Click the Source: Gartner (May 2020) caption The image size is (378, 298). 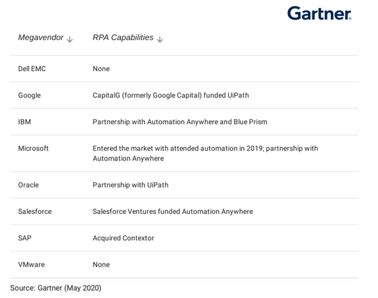[x=56, y=288]
